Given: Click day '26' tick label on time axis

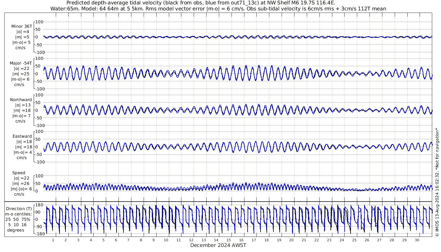Looking at the screenshot, I should [x=367, y=240].
